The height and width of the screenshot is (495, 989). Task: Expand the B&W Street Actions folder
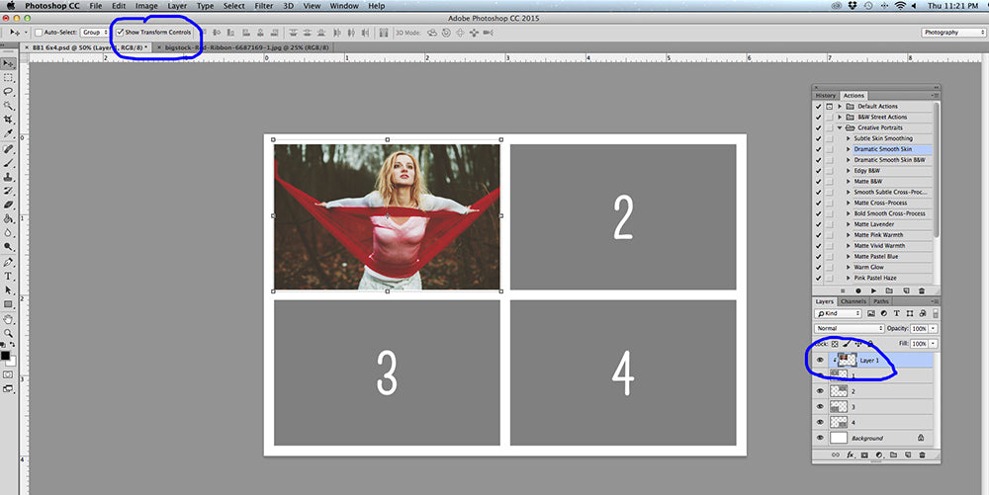pyautogui.click(x=840, y=118)
